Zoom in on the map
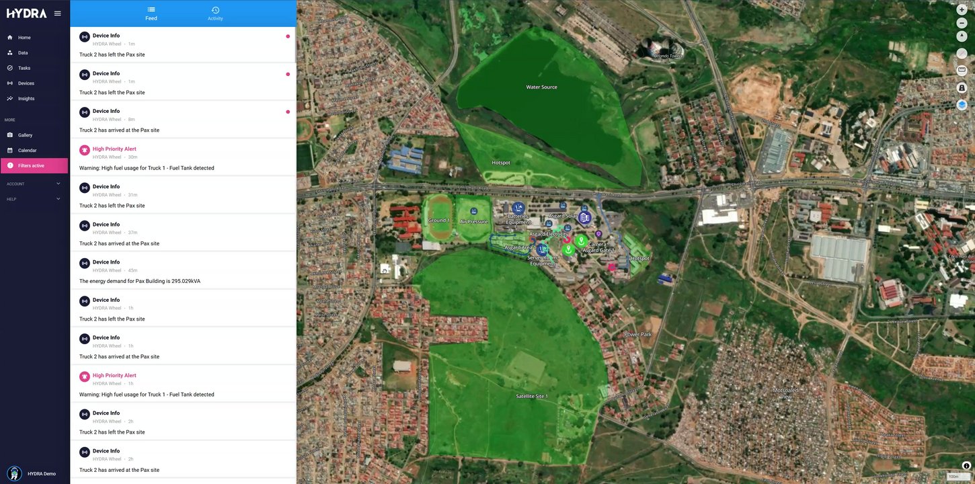Screen dimensions: 975x484 pos(962,10)
